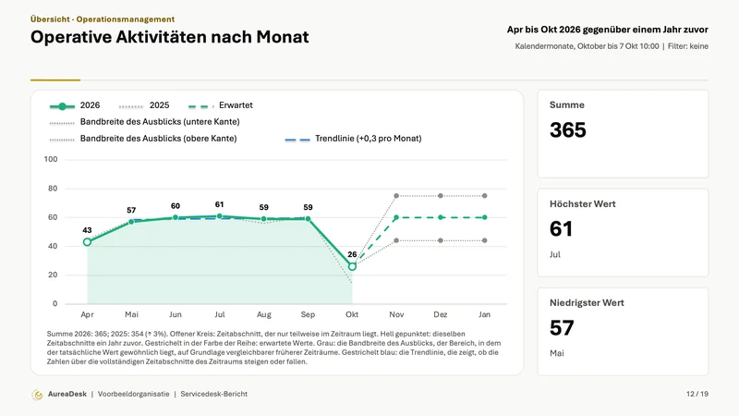Click 'Trendlinie (+0,3 pro Monat)' label
Image resolution: width=739 pixels, height=416 pixels.
(368, 139)
